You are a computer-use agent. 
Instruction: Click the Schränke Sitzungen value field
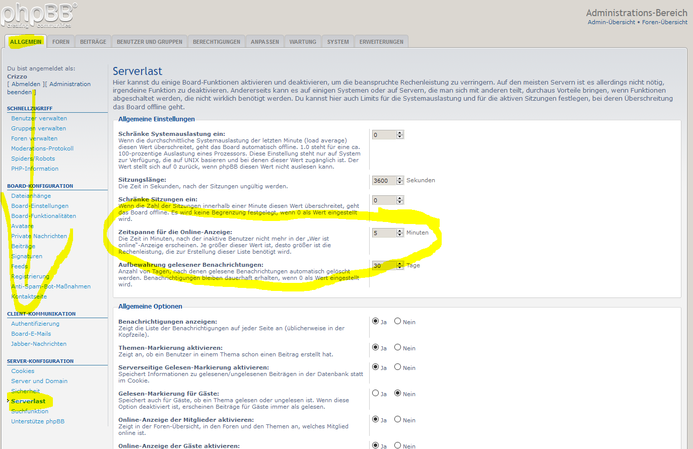tap(384, 200)
